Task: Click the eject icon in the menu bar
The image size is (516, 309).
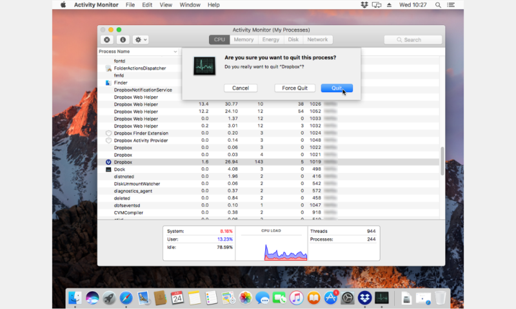Action: [390, 5]
